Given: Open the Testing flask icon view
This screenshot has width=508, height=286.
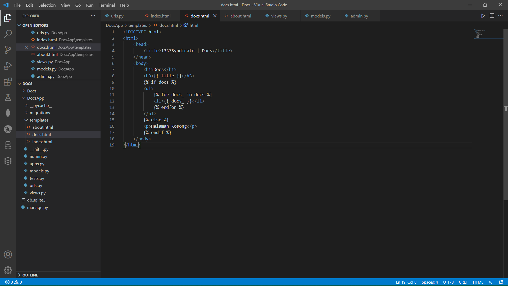Looking at the screenshot, I should (8, 97).
